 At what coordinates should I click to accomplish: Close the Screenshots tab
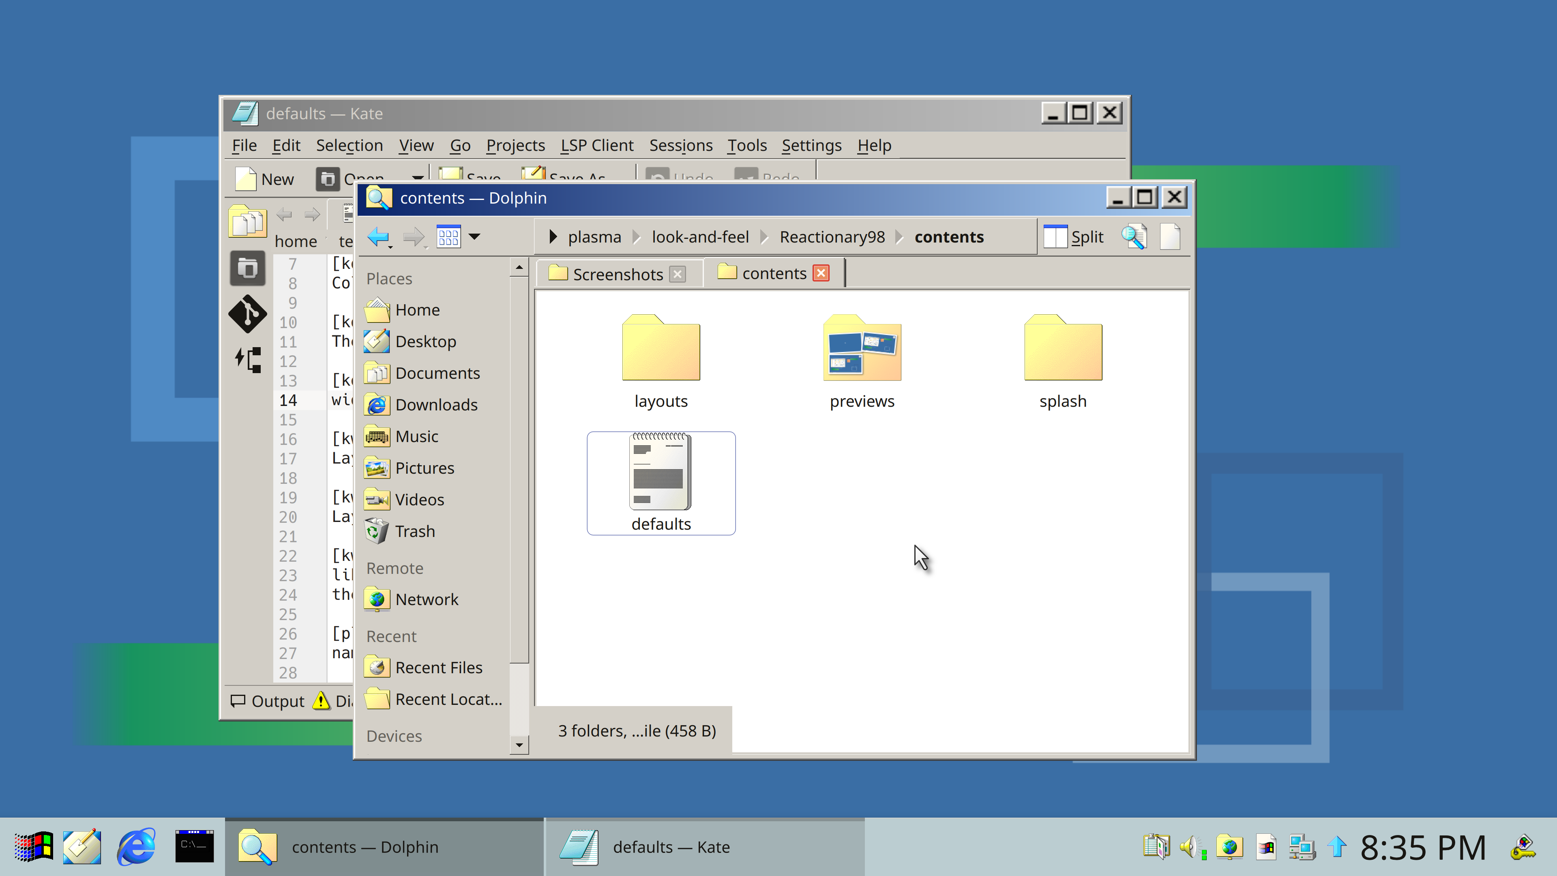pyautogui.click(x=678, y=275)
